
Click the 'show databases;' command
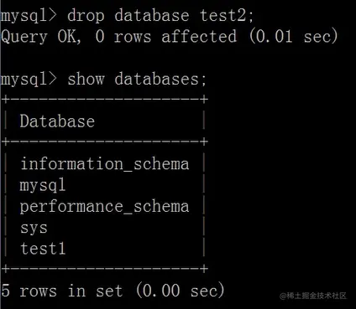137,79
